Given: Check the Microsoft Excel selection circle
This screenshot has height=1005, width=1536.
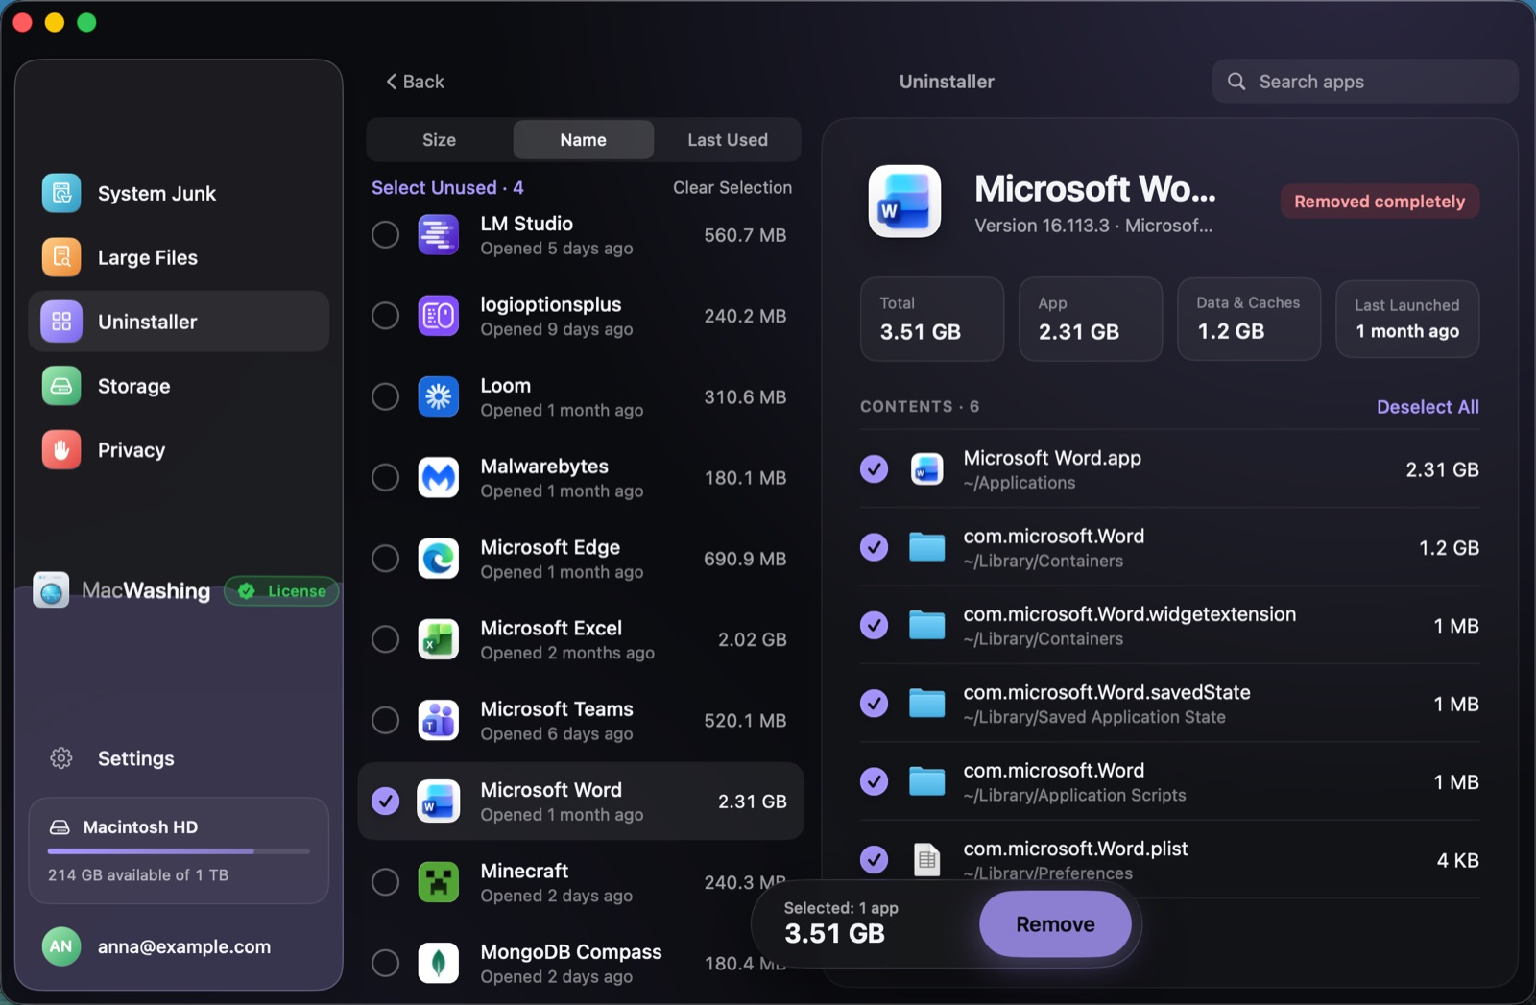Looking at the screenshot, I should coord(386,639).
